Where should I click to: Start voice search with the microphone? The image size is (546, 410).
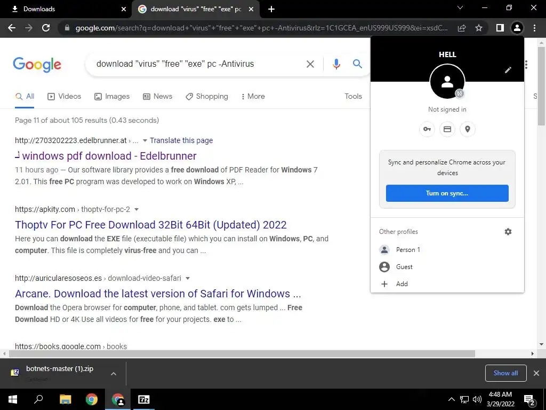click(x=336, y=64)
